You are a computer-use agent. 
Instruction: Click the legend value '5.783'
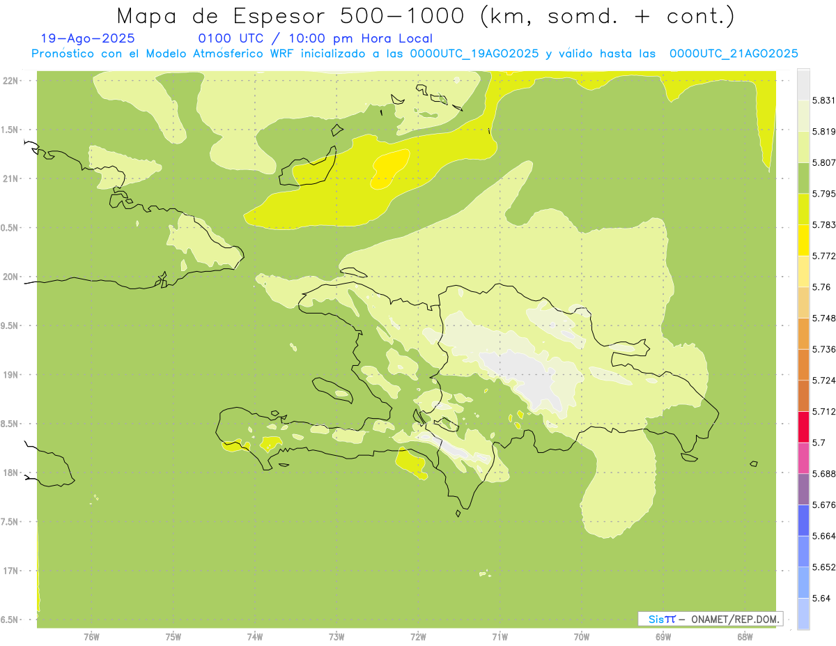(823, 224)
